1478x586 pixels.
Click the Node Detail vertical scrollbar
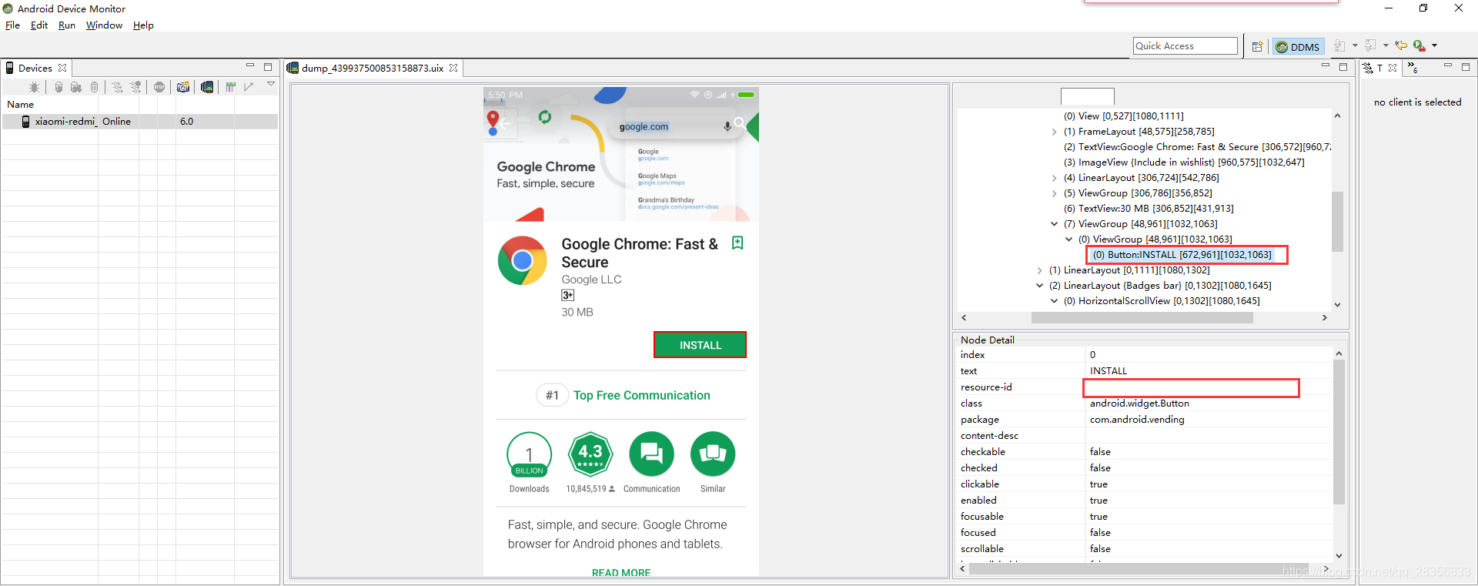(1339, 431)
